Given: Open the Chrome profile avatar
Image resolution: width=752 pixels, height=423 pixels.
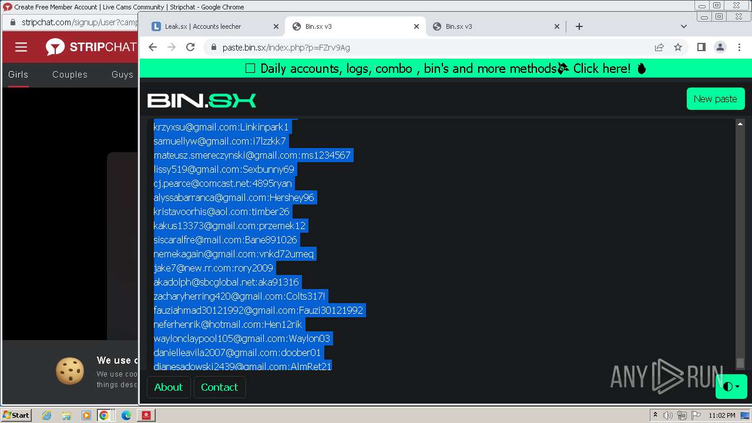Looking at the screenshot, I should pos(720,47).
